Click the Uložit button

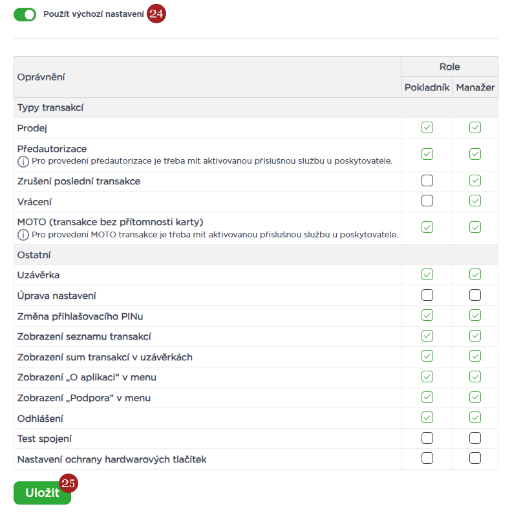point(42,493)
